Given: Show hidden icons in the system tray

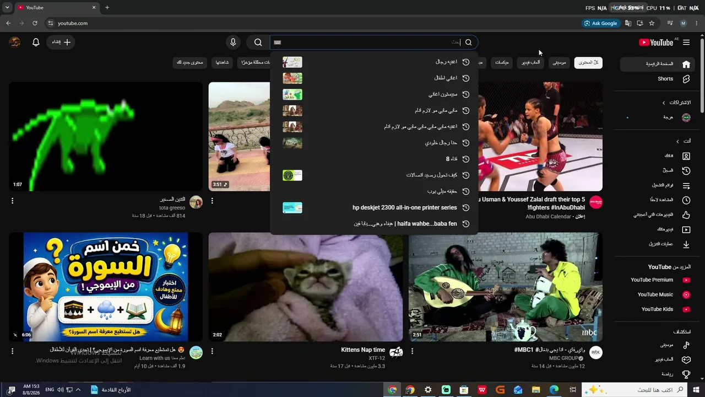Looking at the screenshot, I should 78,390.
